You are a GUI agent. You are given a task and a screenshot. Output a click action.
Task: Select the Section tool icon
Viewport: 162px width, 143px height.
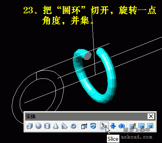click(x=113, y=126)
